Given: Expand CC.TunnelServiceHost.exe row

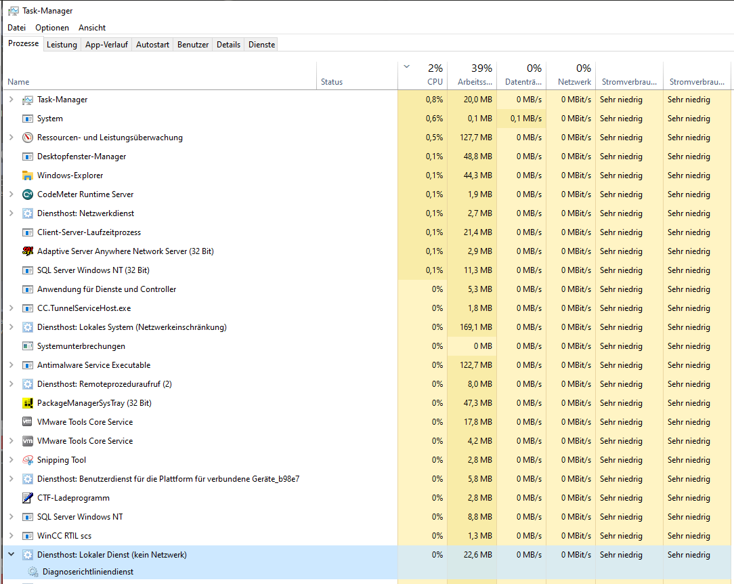Looking at the screenshot, I should click(x=12, y=308).
